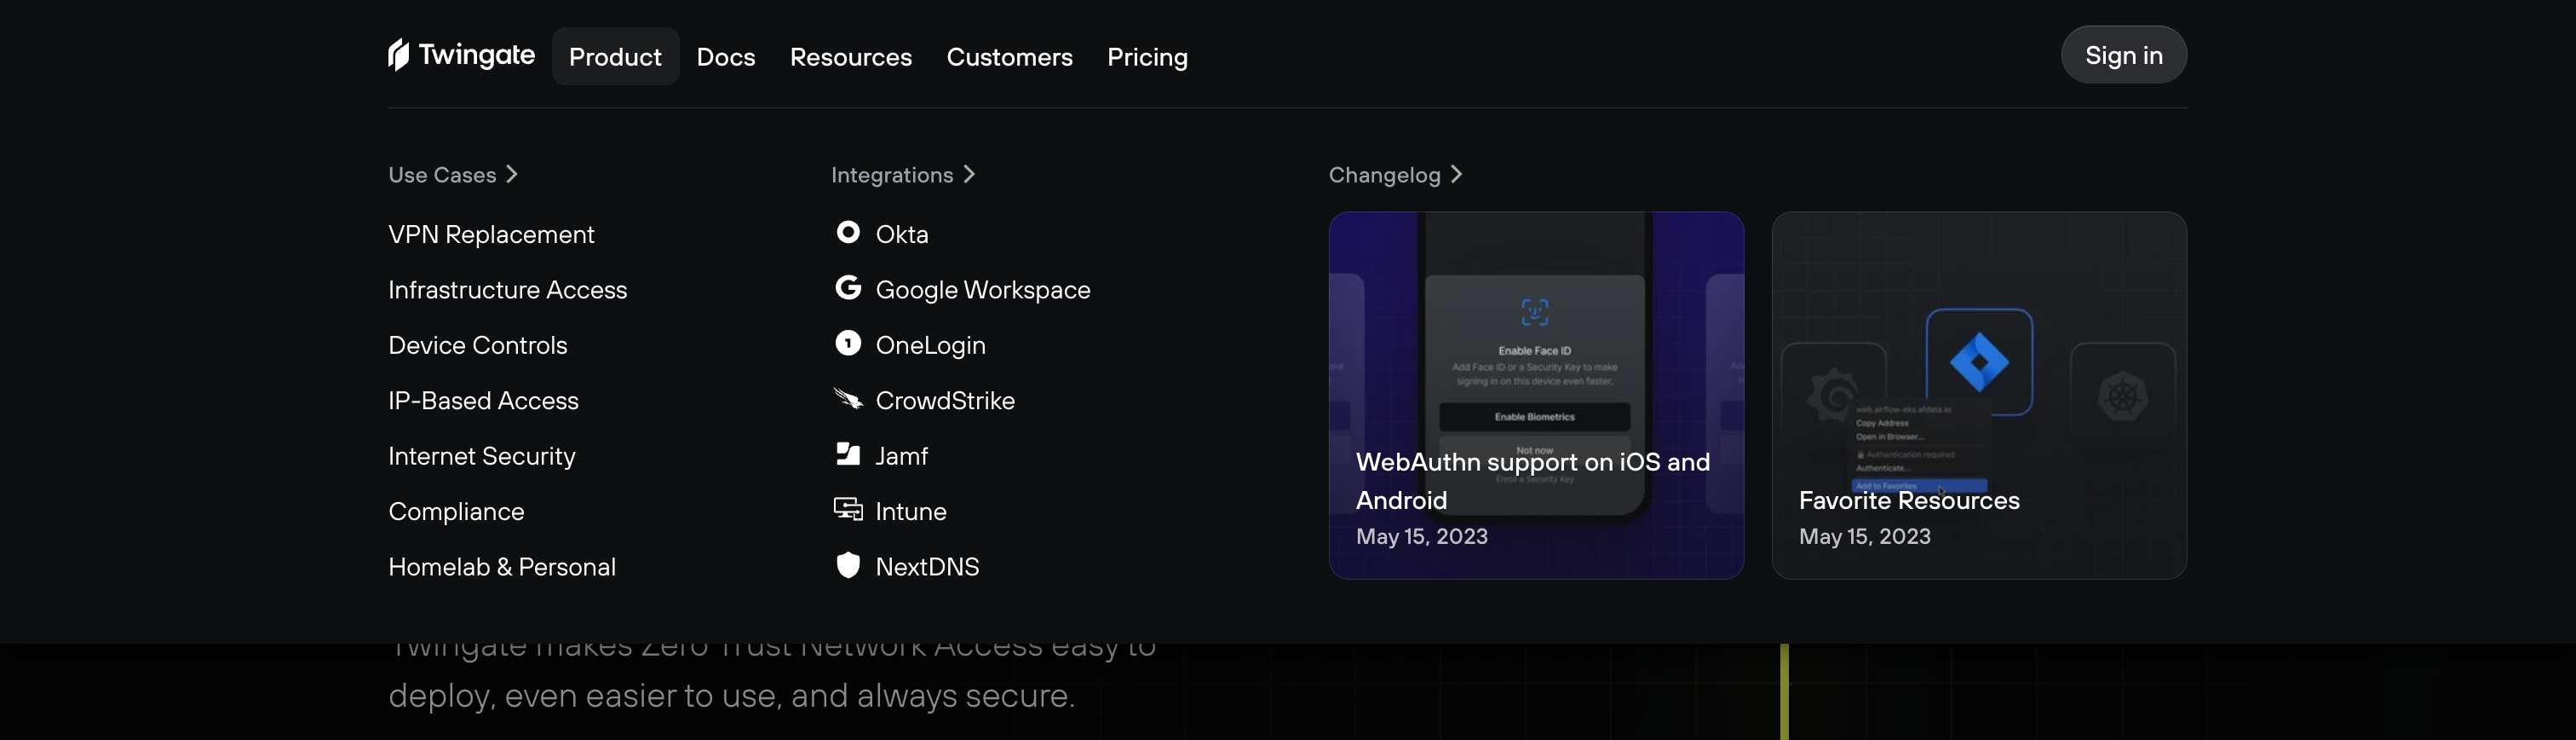This screenshot has height=740, width=2576.
Task: Open the Favorite Resources changelog card
Action: [1979, 395]
